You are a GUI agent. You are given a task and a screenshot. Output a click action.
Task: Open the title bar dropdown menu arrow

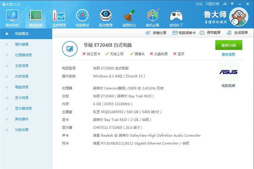pyautogui.click(x=232, y=4)
